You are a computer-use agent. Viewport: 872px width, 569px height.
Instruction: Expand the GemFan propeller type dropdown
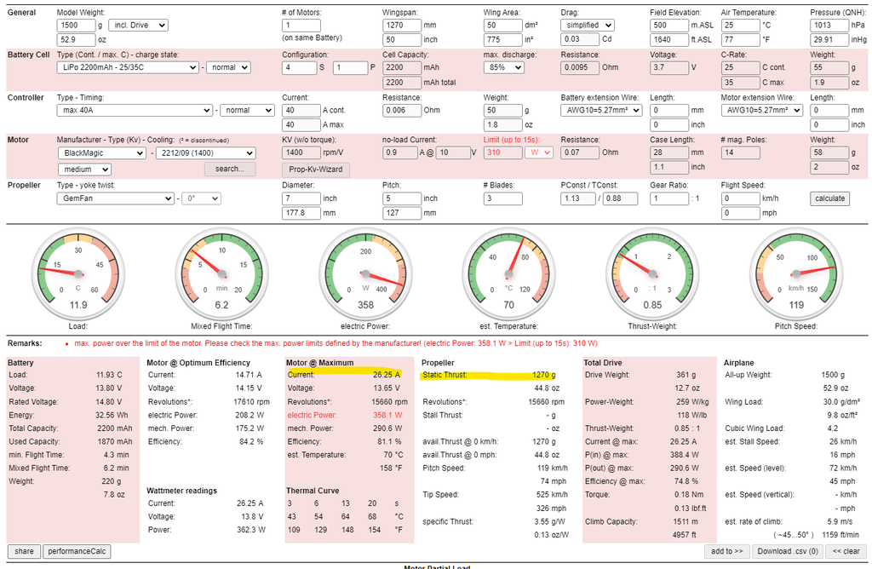[x=117, y=198]
